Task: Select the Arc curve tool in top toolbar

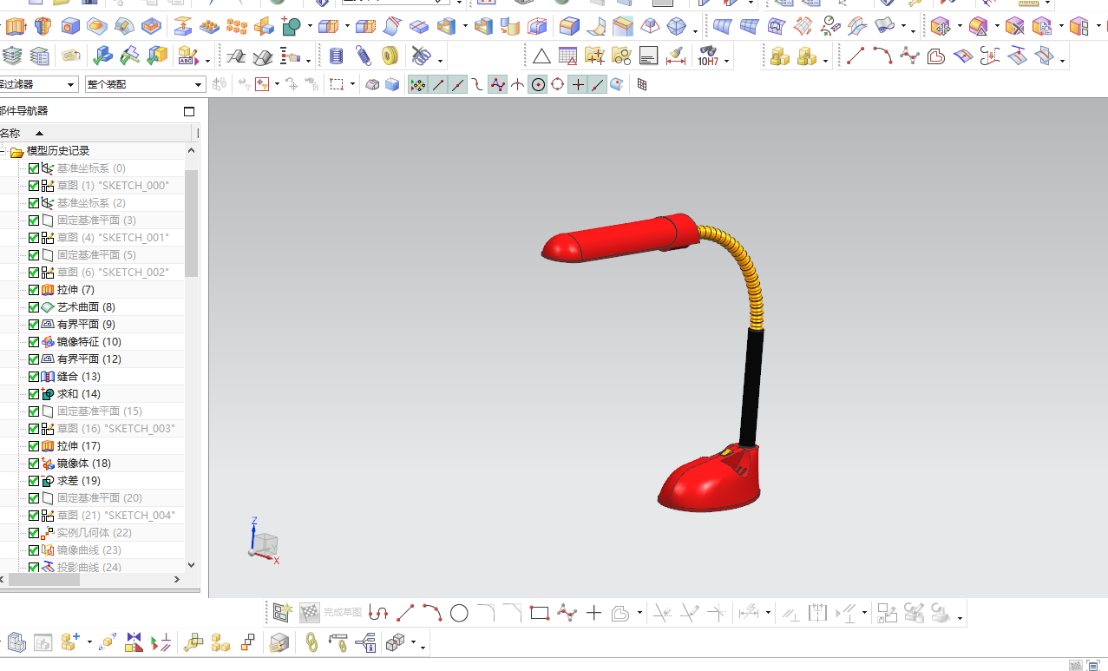Action: 882,56
